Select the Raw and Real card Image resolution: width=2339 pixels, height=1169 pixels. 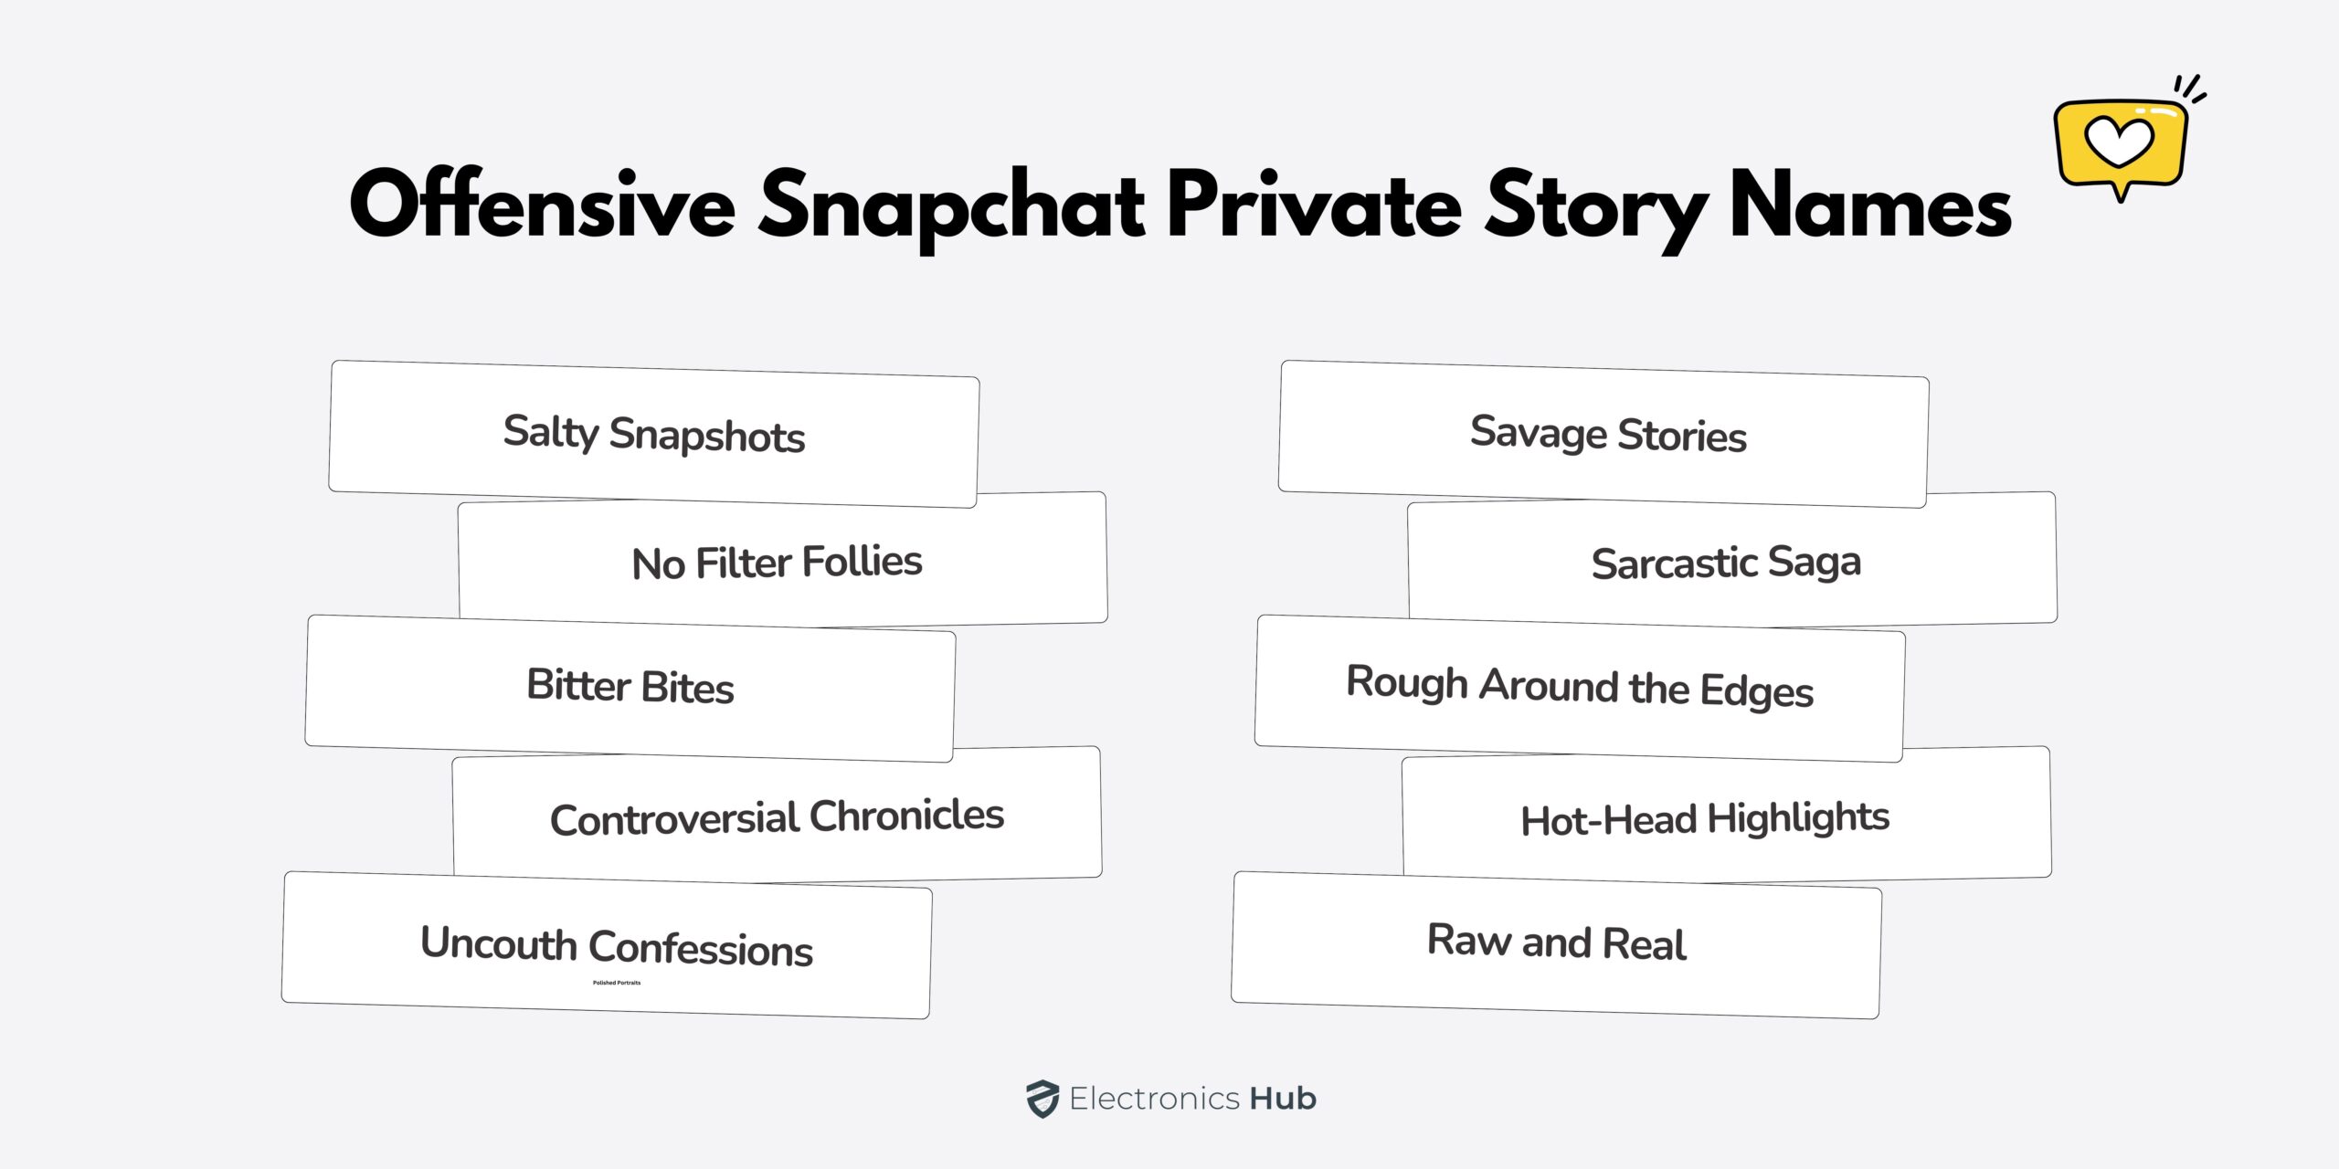click(x=1557, y=943)
